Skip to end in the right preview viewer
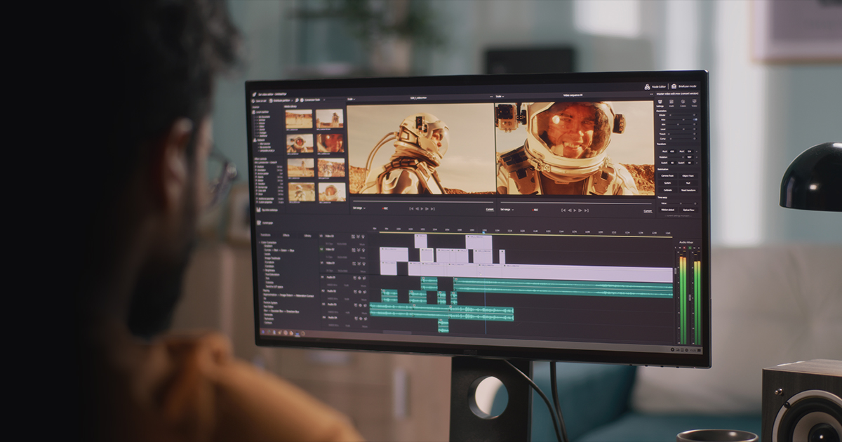This screenshot has width=842, height=442. click(588, 210)
